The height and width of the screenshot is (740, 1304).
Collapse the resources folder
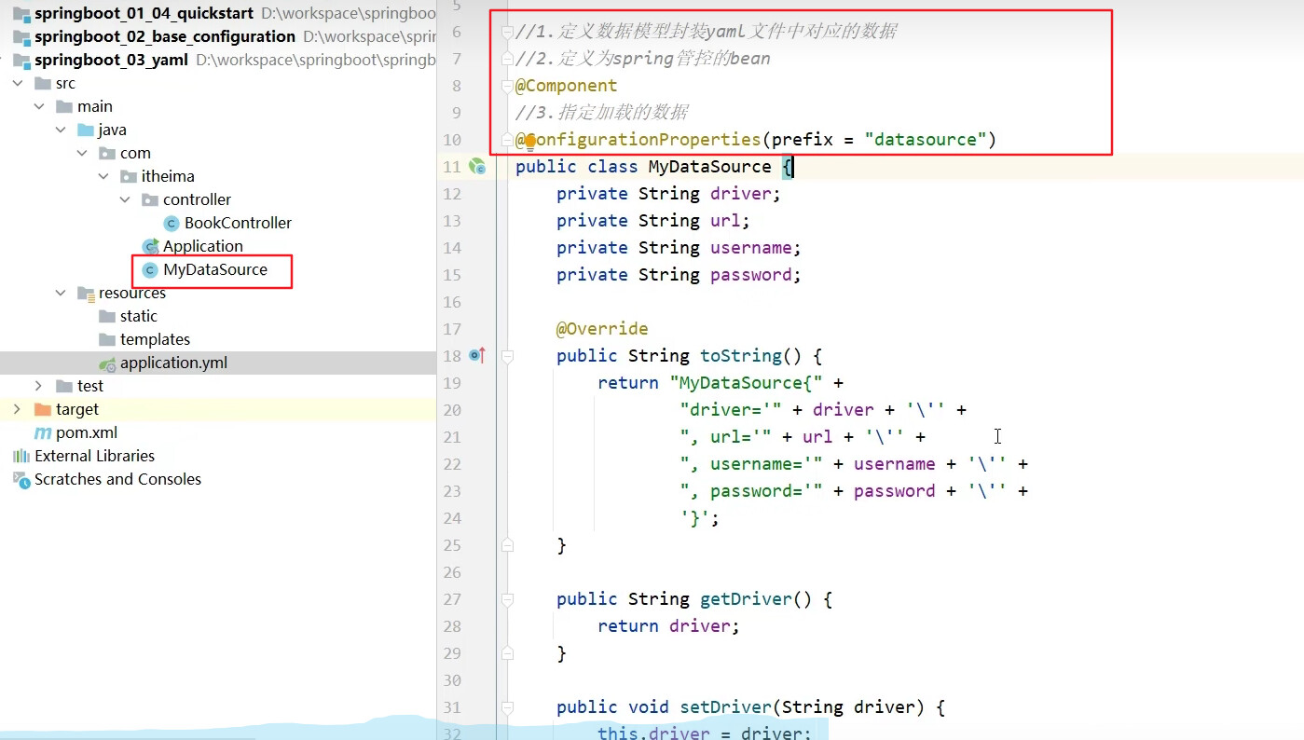pos(60,293)
